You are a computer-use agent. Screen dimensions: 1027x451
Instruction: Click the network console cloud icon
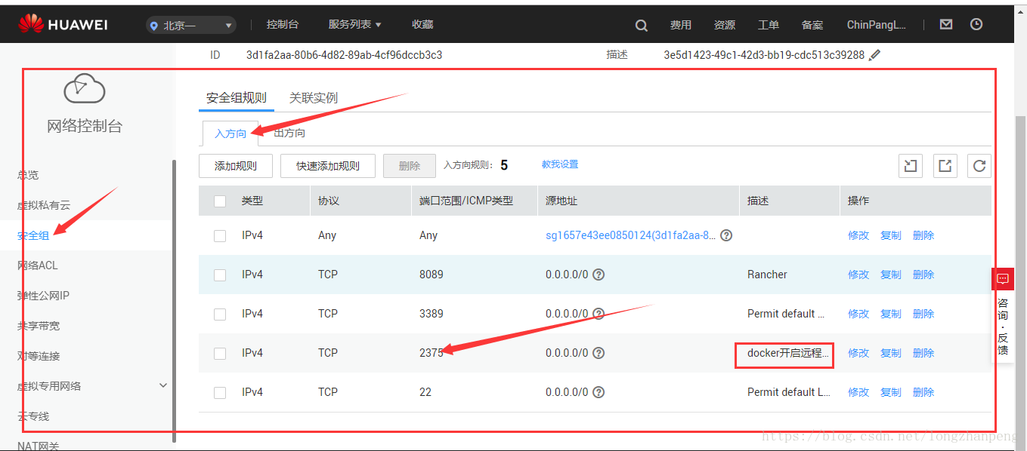coord(84,88)
